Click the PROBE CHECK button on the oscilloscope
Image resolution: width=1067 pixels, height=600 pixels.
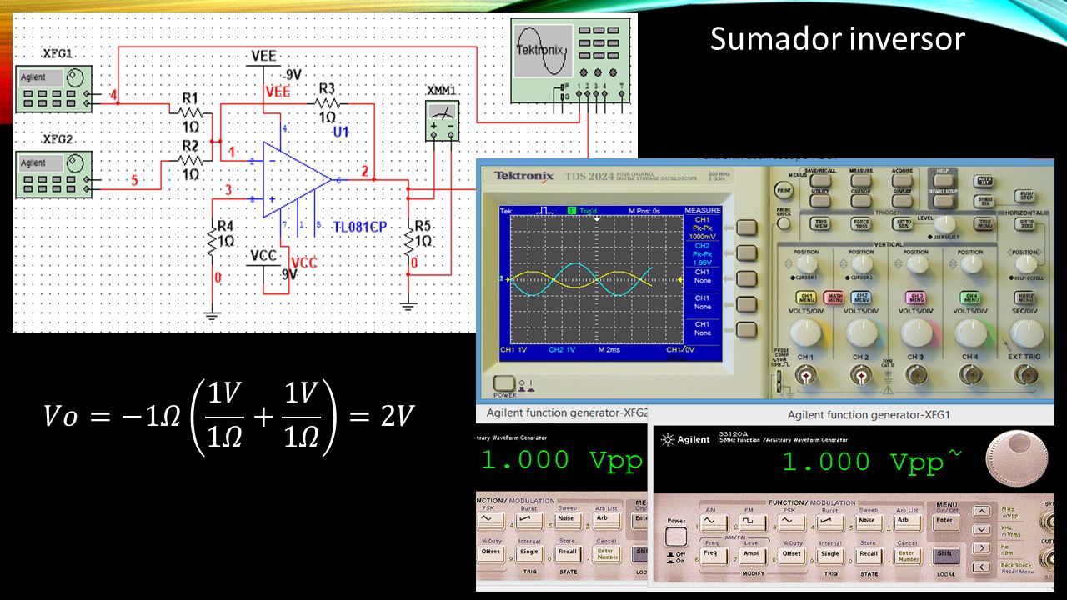783,223
